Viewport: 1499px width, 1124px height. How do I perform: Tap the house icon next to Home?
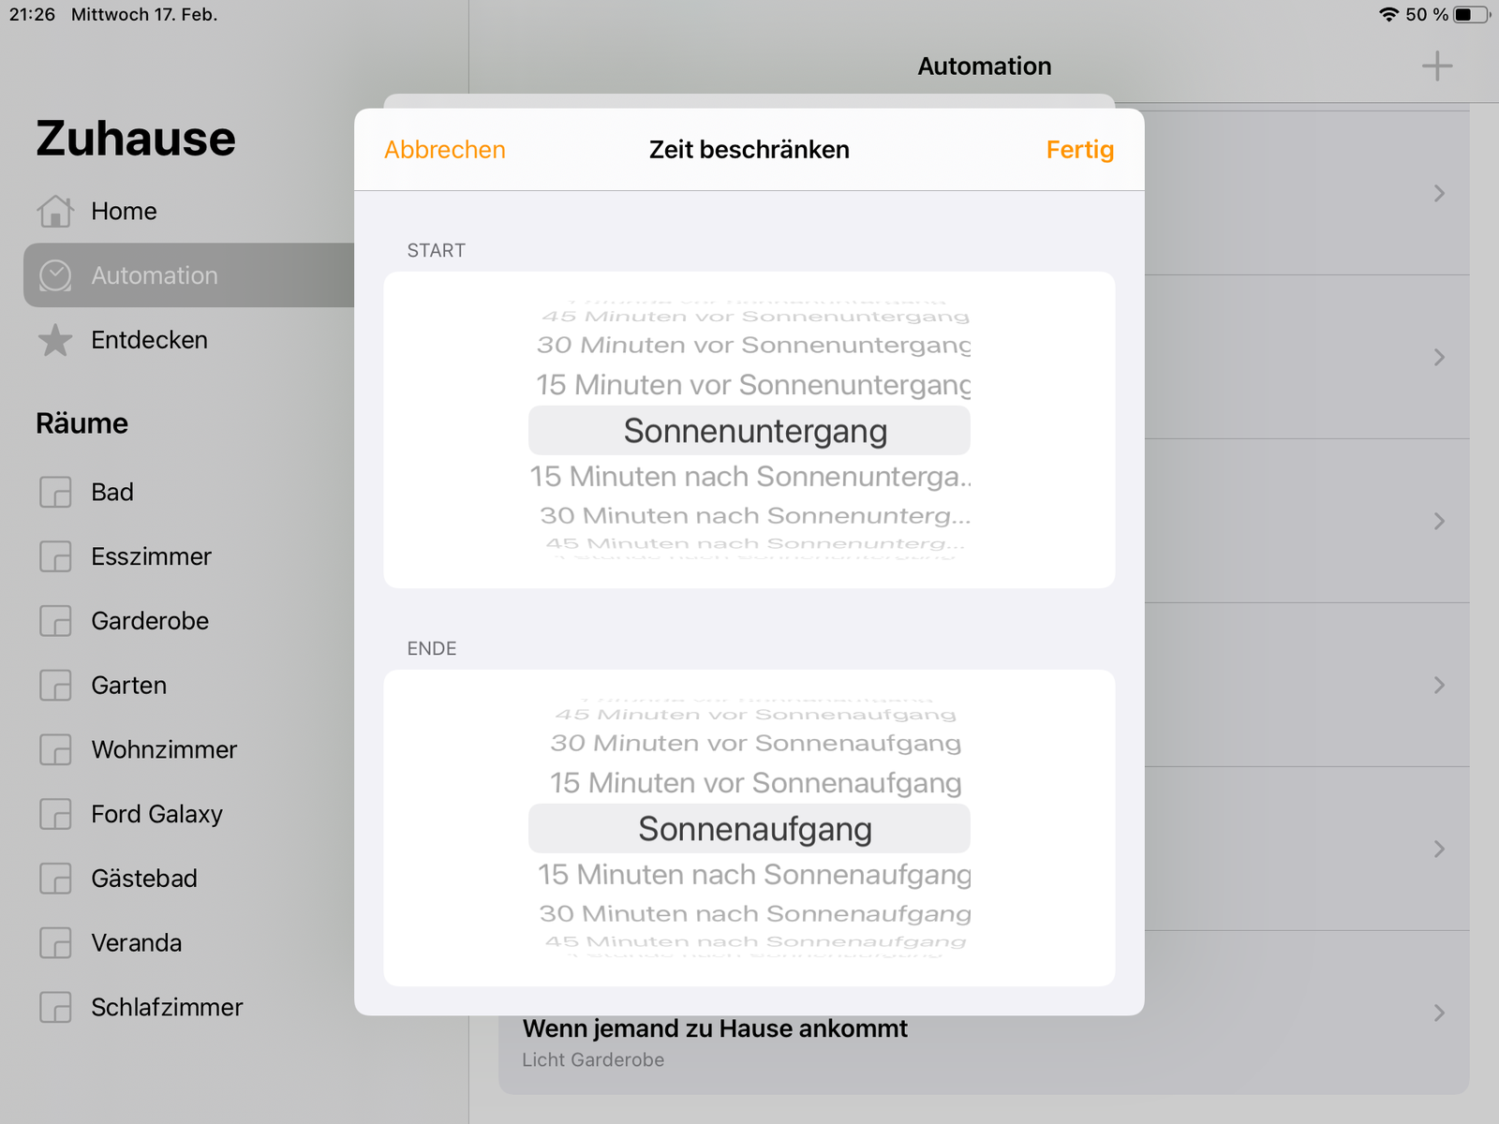[x=55, y=212]
